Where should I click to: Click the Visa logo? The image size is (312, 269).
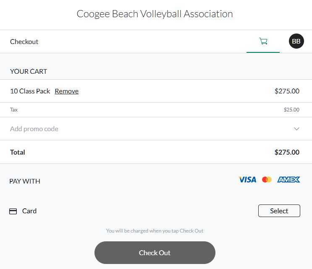247,180
